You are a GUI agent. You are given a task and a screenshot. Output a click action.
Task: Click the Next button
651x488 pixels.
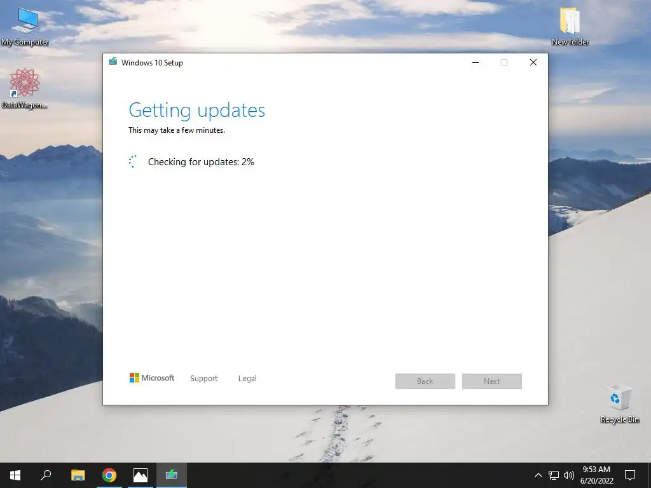492,381
